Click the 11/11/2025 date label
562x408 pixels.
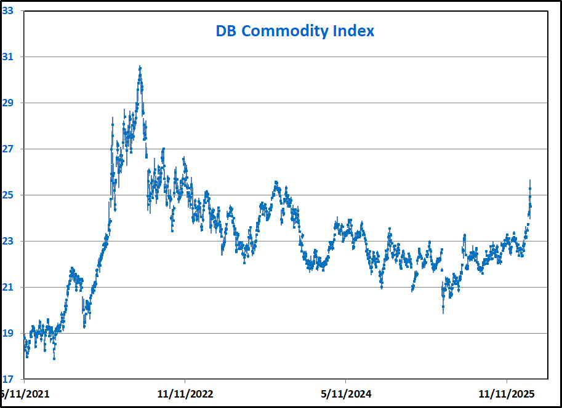click(x=505, y=394)
